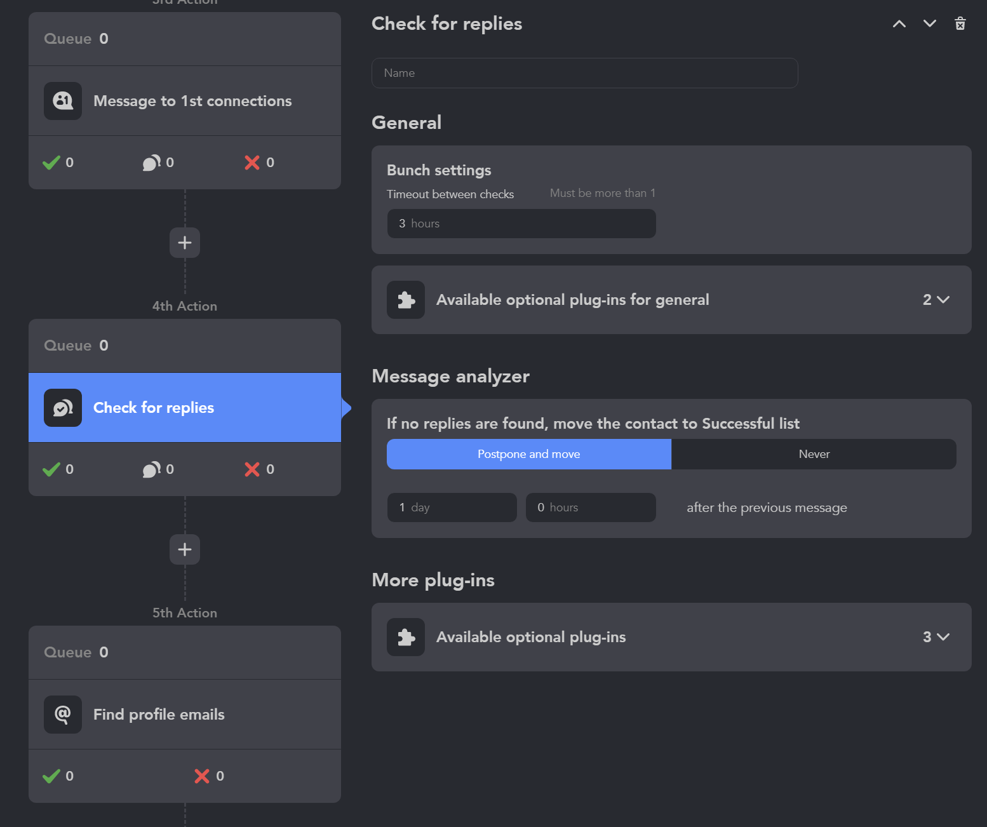Click the Message to 1st connections icon
Viewport: 987px width, 827px height.
(x=63, y=101)
